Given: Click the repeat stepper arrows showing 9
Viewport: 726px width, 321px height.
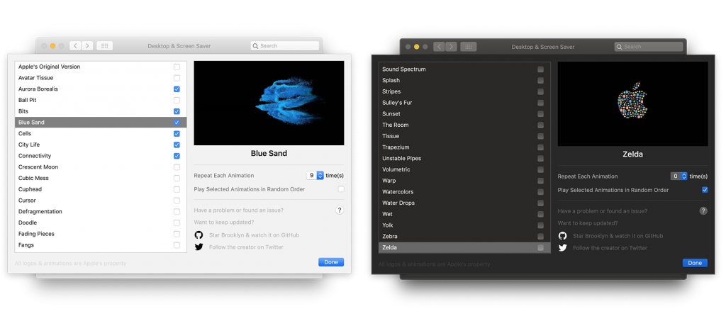Looking at the screenshot, I should [x=320, y=176].
